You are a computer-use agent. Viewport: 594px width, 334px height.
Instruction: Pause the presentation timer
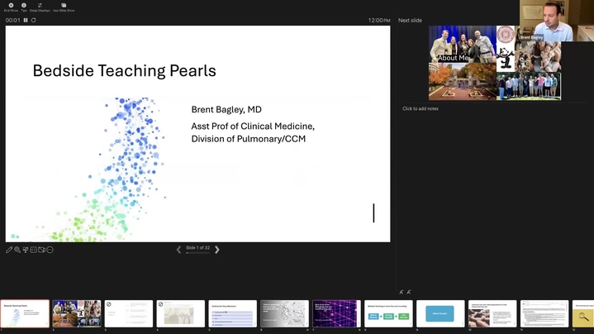click(26, 20)
